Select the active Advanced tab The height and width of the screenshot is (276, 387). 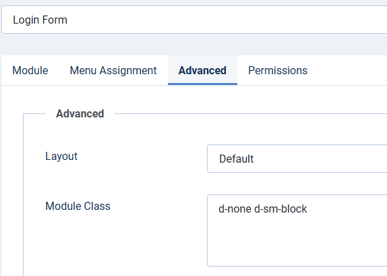point(202,70)
